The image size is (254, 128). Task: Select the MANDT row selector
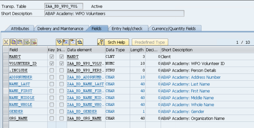pos(6,57)
